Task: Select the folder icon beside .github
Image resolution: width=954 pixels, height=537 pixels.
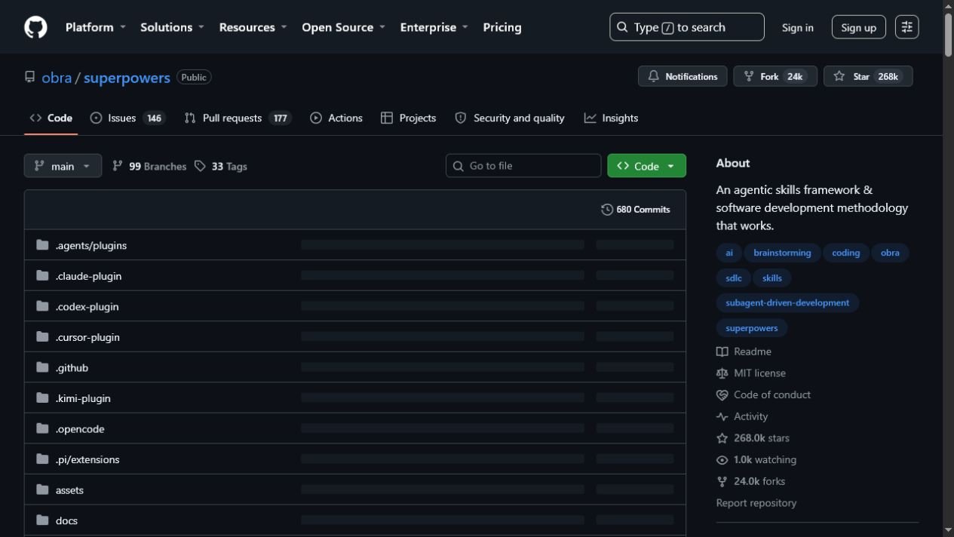Action: pos(42,367)
